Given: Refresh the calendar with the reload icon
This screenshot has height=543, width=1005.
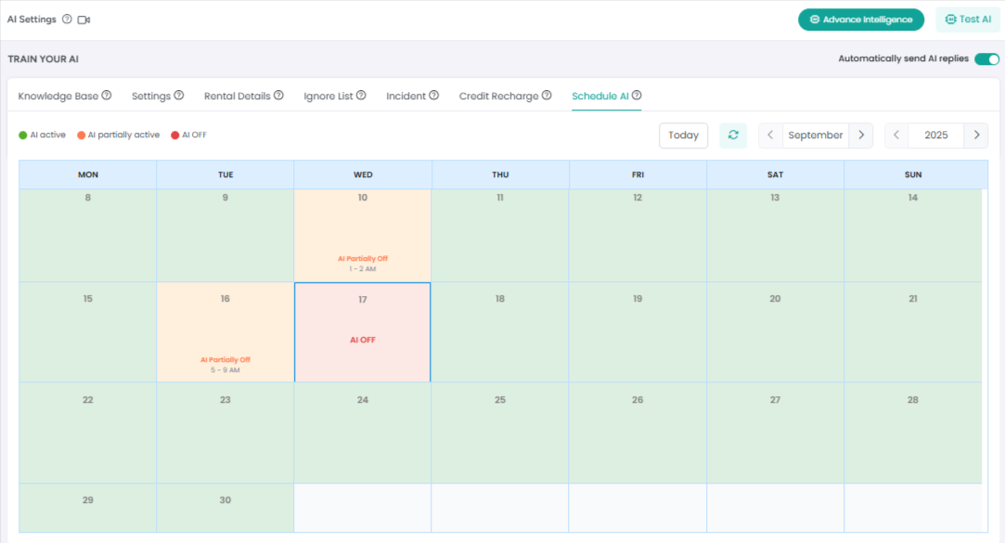Looking at the screenshot, I should click(x=733, y=136).
